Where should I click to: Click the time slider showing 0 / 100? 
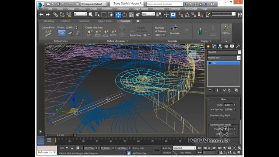(61, 135)
